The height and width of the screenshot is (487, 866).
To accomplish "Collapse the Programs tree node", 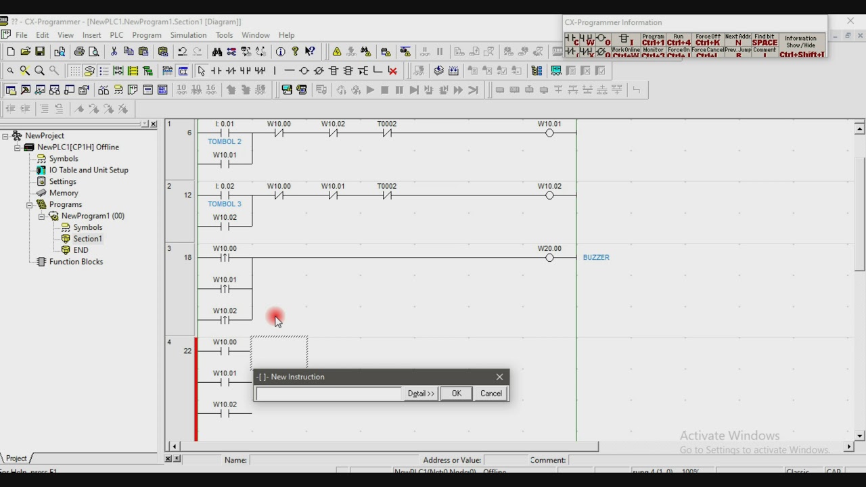I will (x=30, y=205).
